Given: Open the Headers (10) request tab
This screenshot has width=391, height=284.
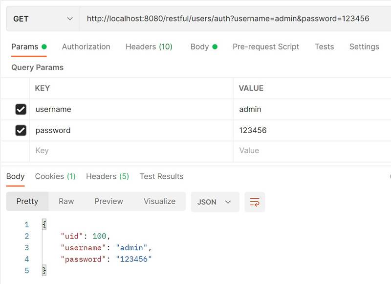Looking at the screenshot, I should tap(149, 47).
